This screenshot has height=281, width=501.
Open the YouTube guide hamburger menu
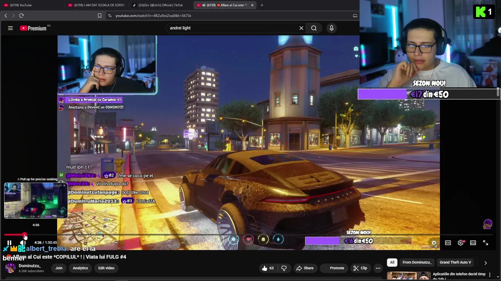(x=11, y=28)
